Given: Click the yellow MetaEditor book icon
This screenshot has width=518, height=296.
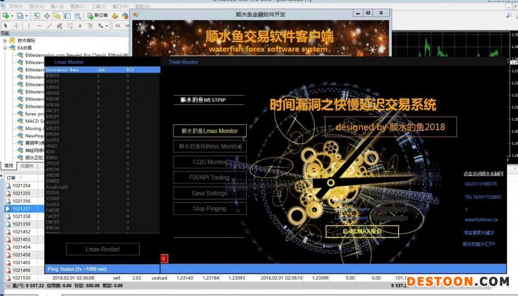Looking at the screenshot, I should click(x=115, y=16).
